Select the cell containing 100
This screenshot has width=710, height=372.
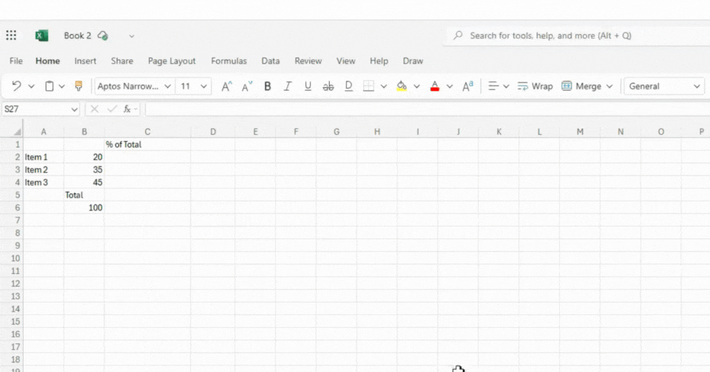coord(84,207)
